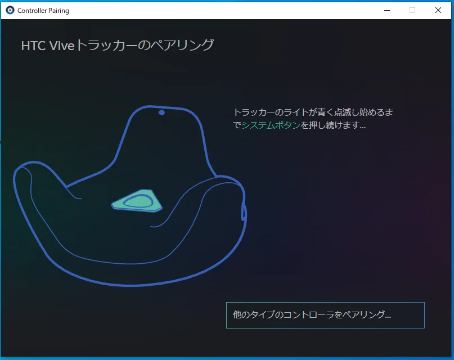Click the blue LED dot on tracker illustration
Screen dimensions: 454x360
(161, 112)
